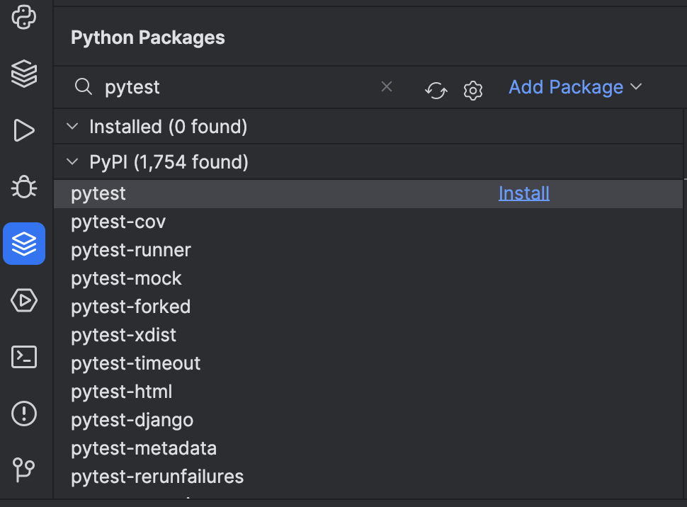687x507 pixels.
Task: Select the highlighted Python Packages sidebar icon
Action: tap(25, 244)
